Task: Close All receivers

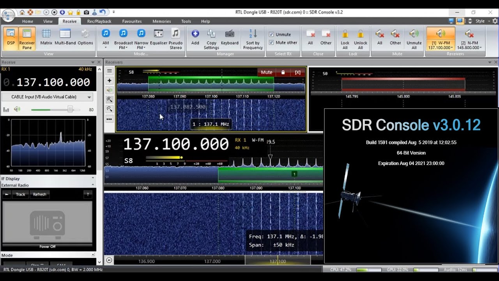Action: click(x=310, y=38)
